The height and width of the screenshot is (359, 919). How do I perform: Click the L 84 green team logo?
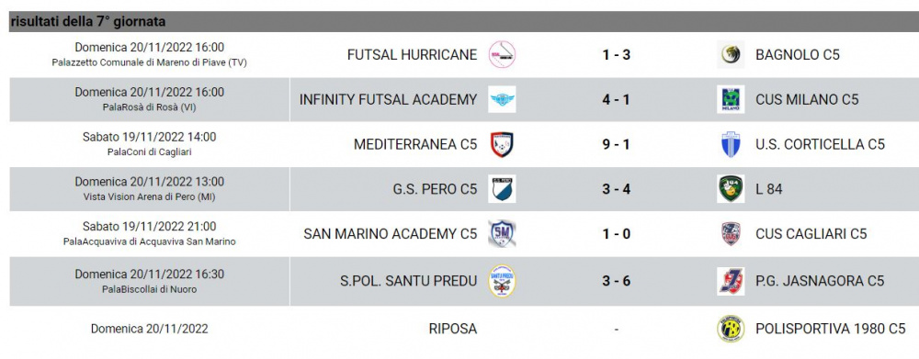click(731, 189)
